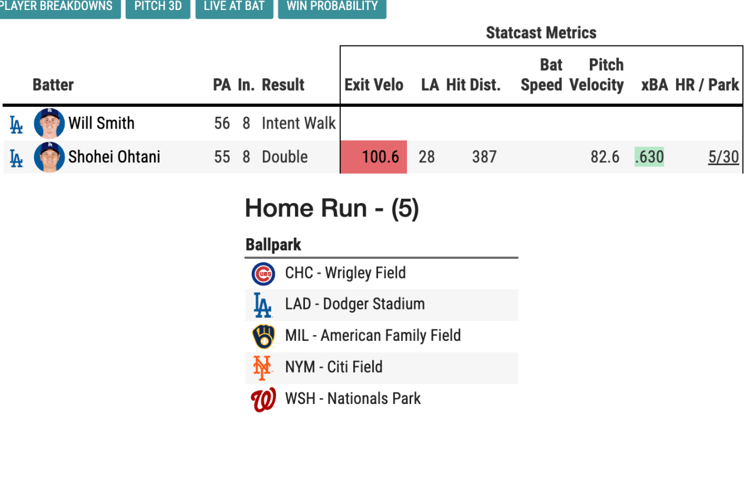
Task: Open the Live At Bat tab
Action: click(234, 7)
